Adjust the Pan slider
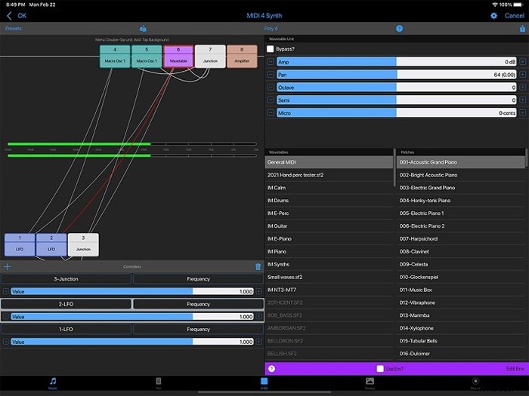 (x=397, y=75)
